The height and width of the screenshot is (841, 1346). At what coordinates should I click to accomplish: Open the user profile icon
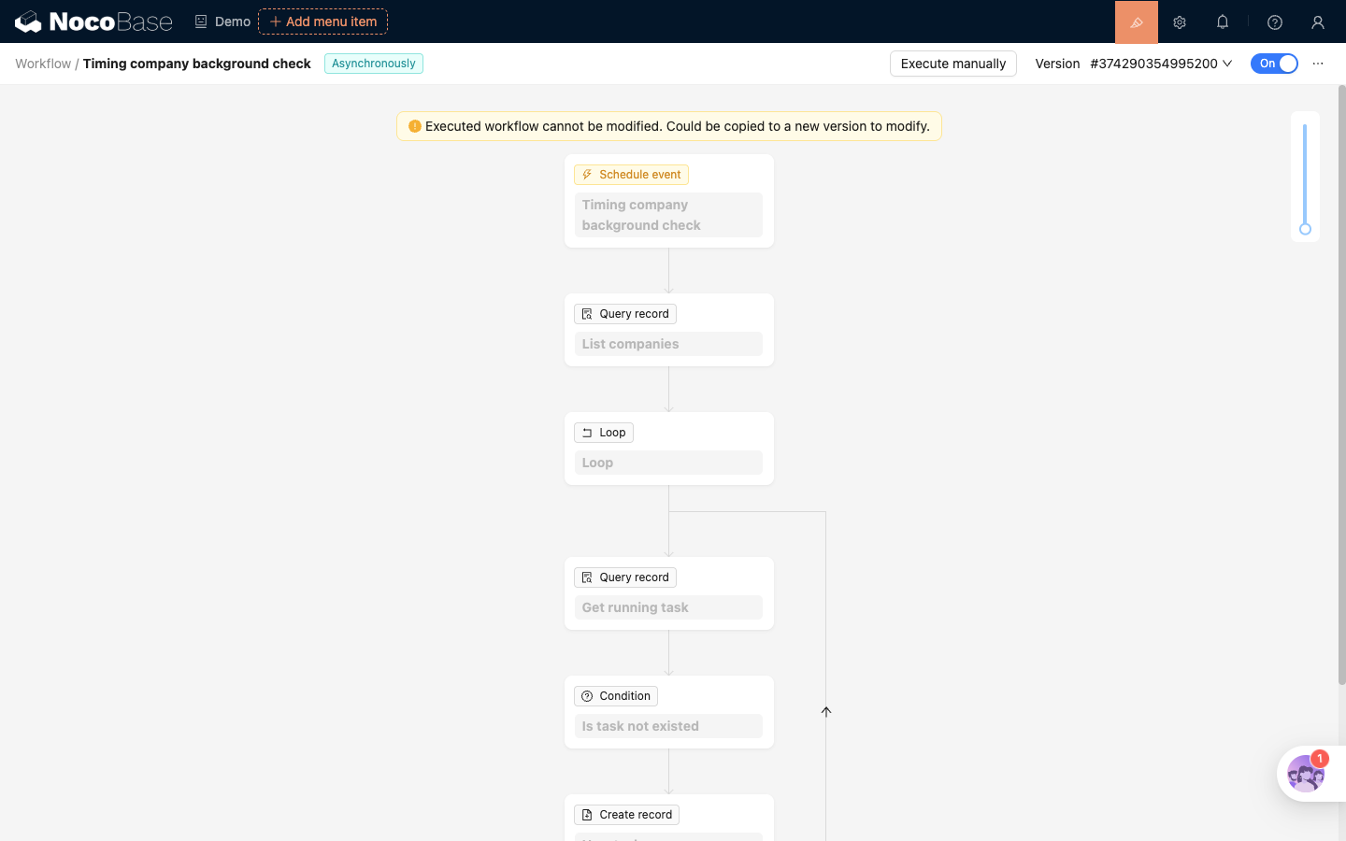tap(1318, 22)
